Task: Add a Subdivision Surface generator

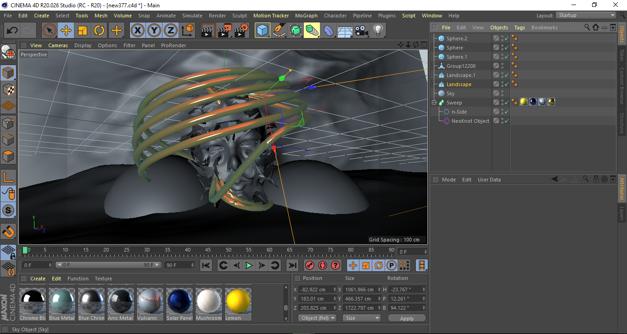Action: (296, 31)
